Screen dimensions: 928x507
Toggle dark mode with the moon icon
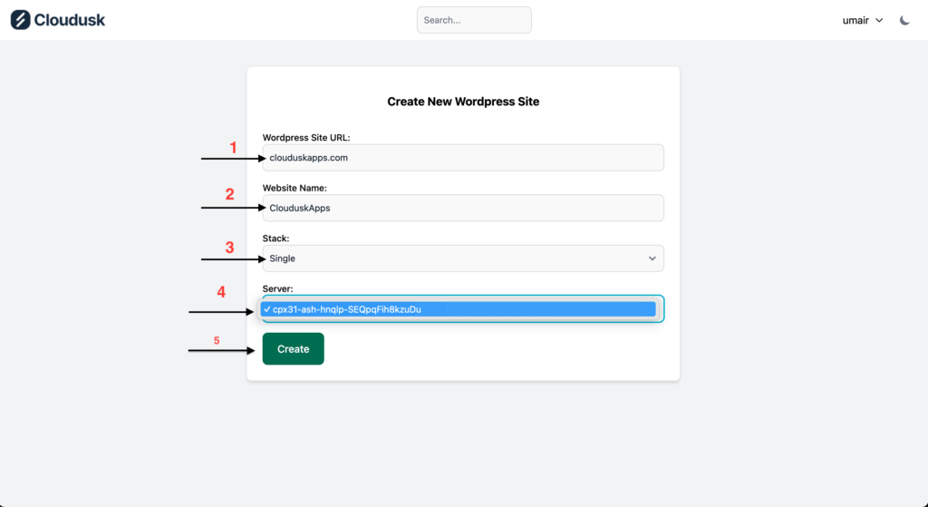coord(904,20)
